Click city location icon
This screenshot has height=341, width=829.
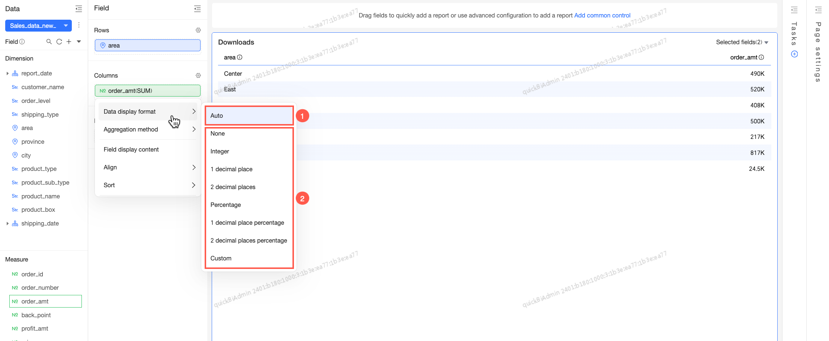(x=15, y=155)
